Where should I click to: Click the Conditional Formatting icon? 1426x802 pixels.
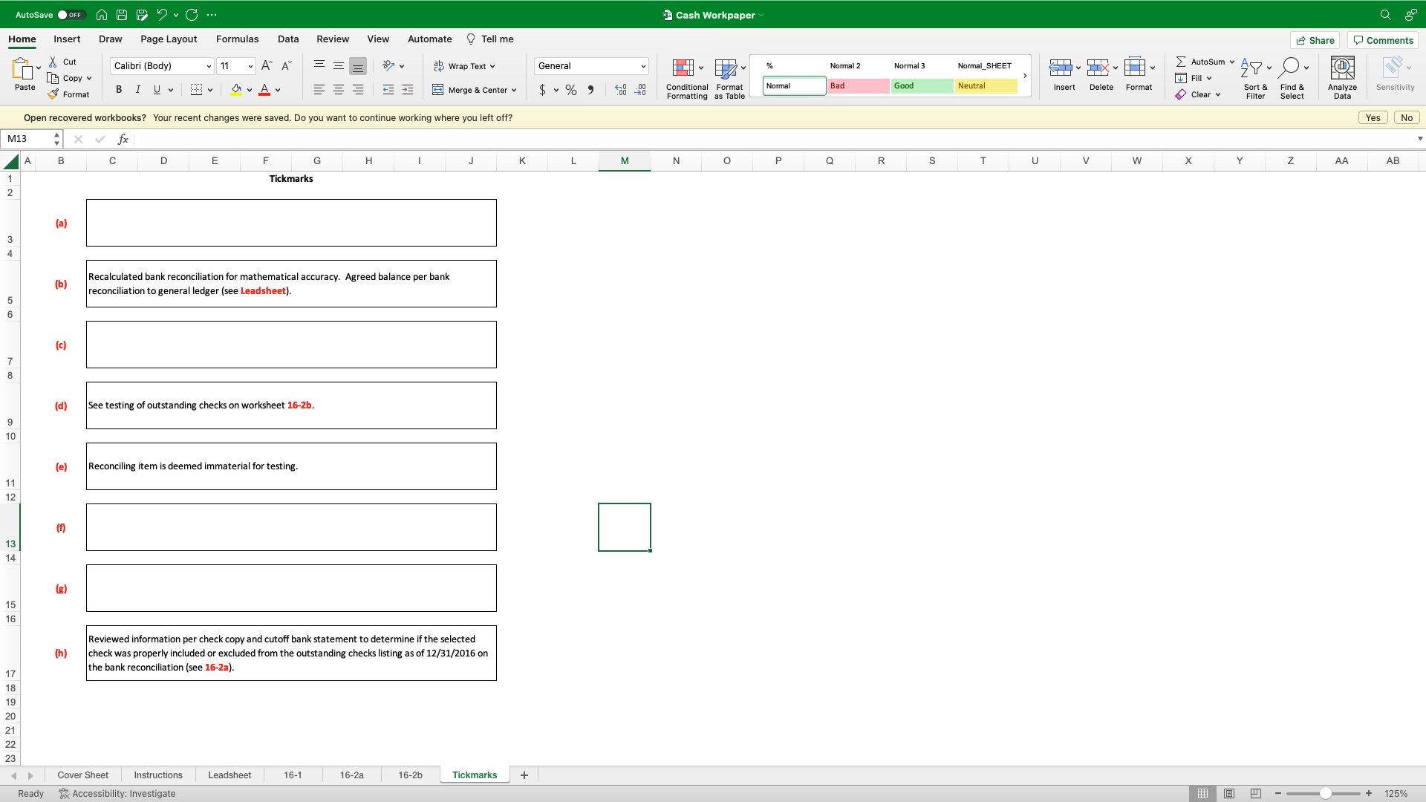pyautogui.click(x=683, y=68)
